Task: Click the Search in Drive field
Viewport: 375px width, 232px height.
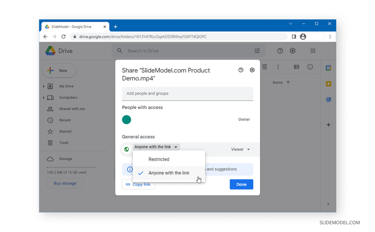Action: click(x=188, y=51)
